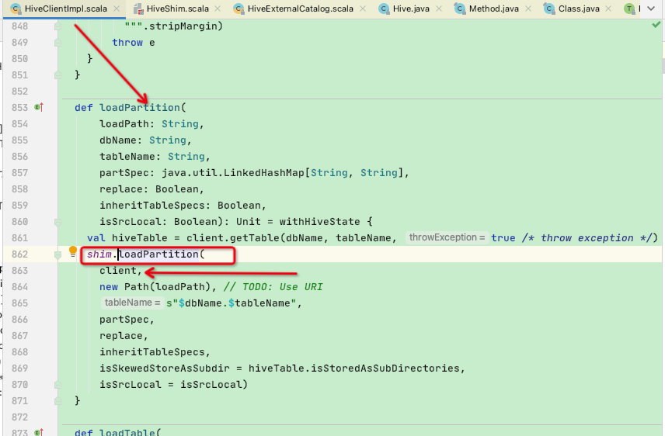Click the 'shim' identifier on line 862
The height and width of the screenshot is (436, 665).
pyautogui.click(x=99, y=254)
